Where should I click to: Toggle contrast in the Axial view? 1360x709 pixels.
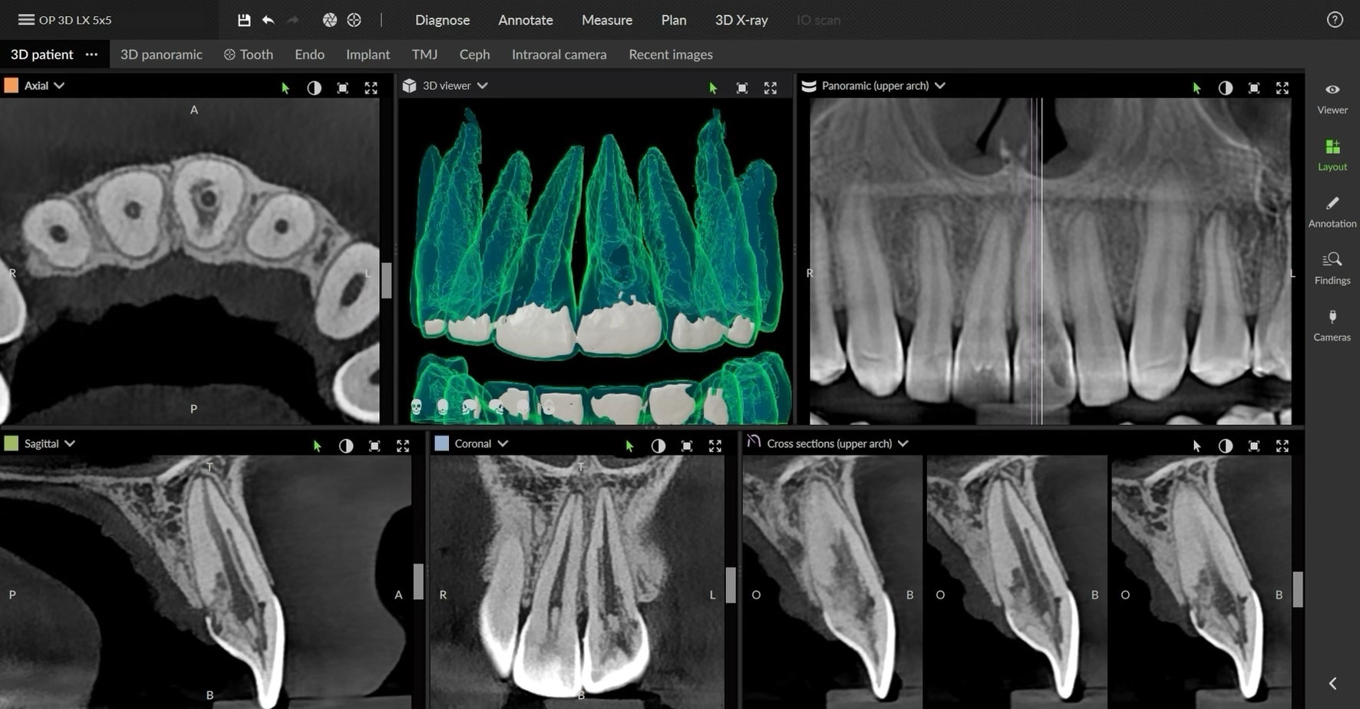314,88
